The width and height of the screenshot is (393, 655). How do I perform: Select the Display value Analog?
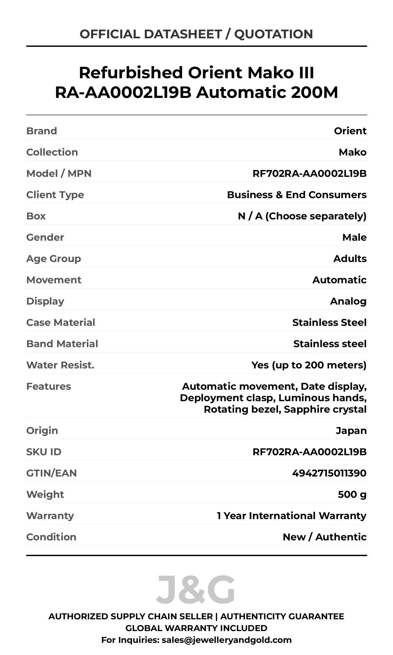[348, 301]
